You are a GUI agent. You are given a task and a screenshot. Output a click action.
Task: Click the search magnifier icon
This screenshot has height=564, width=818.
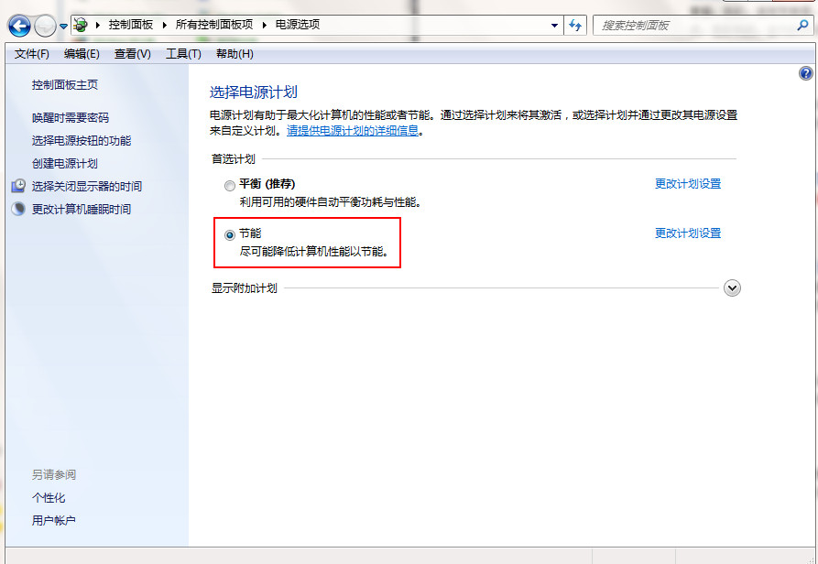(x=802, y=26)
